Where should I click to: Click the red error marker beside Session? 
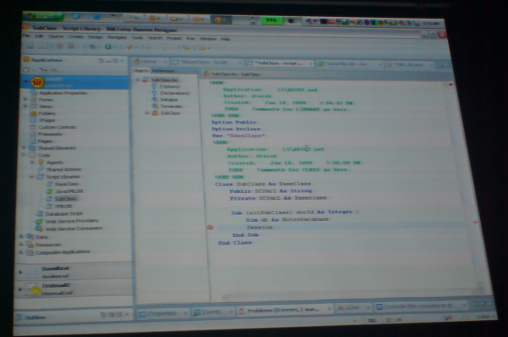coord(210,228)
